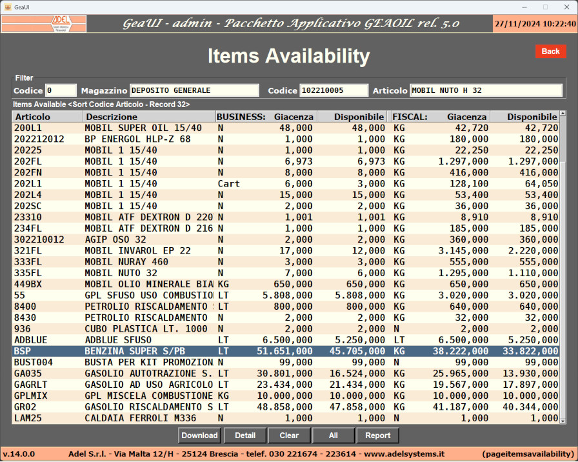The image size is (578, 462).
Task: Select the row with article 202FN
Action: [x=286, y=172]
